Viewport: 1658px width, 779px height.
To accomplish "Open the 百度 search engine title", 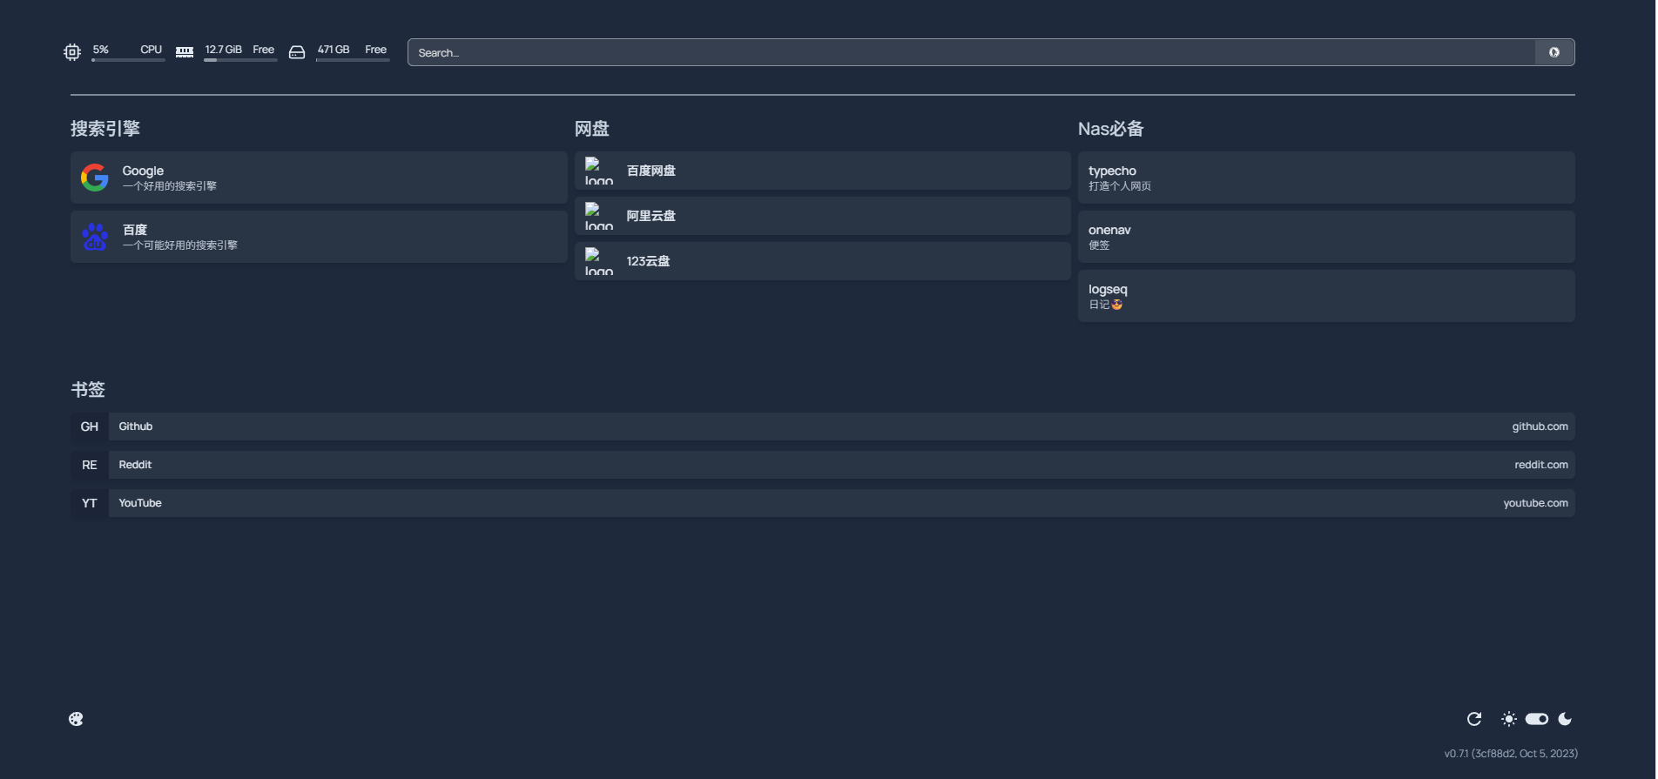I will [135, 230].
